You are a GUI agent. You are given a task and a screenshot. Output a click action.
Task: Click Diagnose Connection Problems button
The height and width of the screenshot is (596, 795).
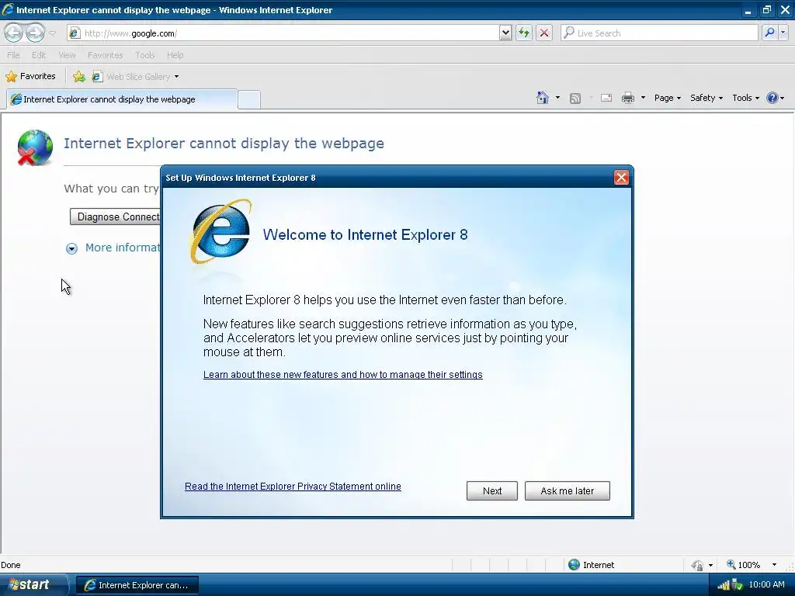[x=115, y=217]
